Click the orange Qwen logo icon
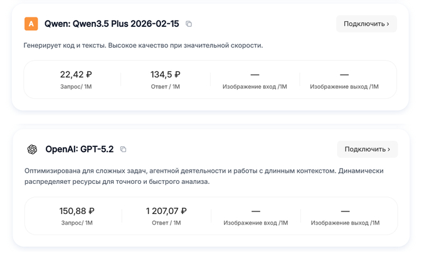Viewport: 439px width, 254px height. coord(31,24)
